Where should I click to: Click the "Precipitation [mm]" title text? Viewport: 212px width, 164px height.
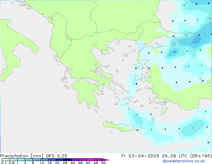(21, 156)
